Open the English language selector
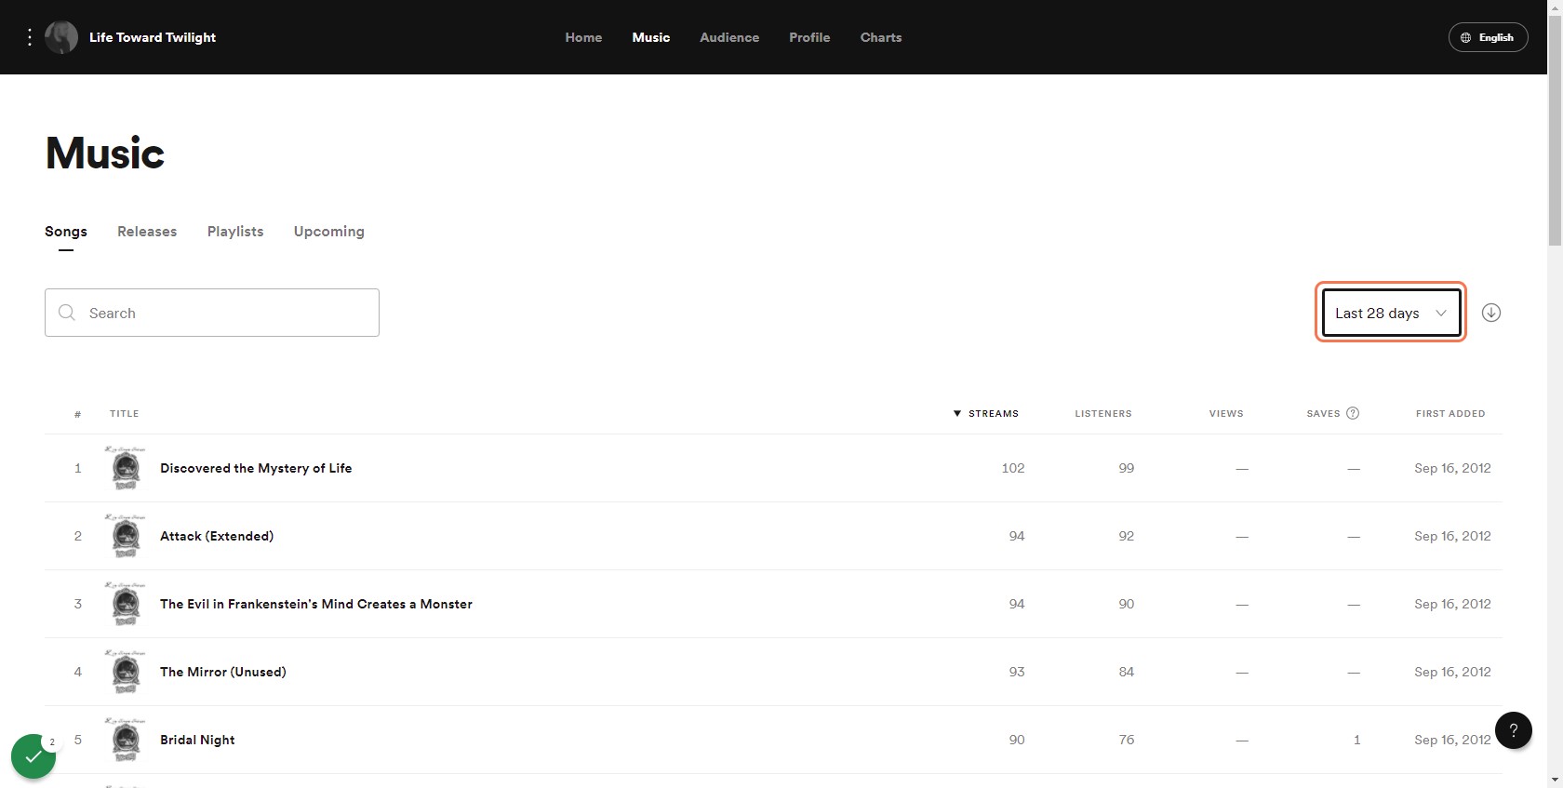1563x788 pixels. click(x=1488, y=37)
